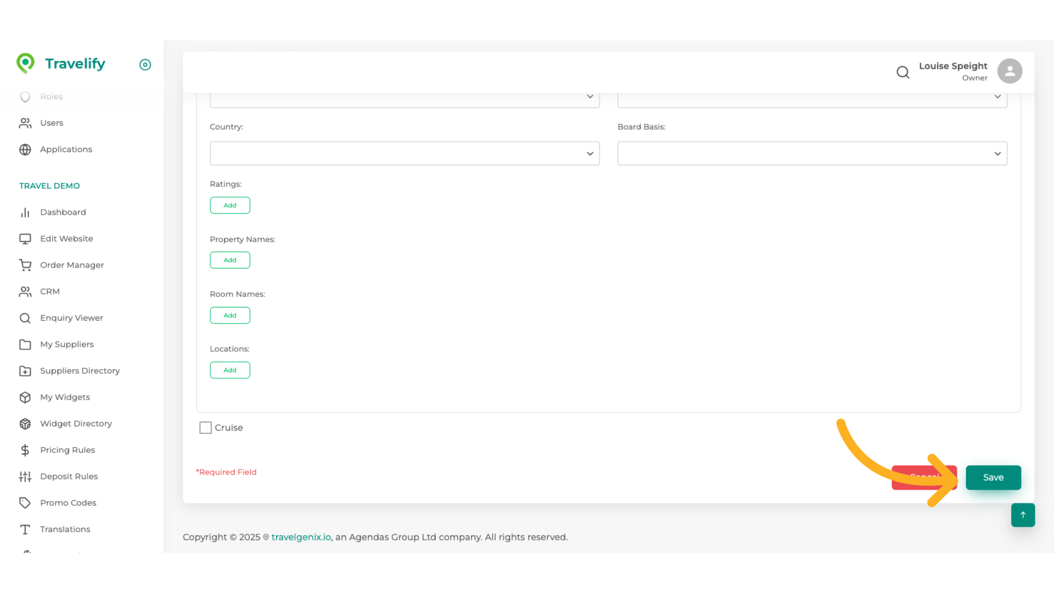Click Add under Locations
The image size is (1054, 593).
pyautogui.click(x=229, y=370)
